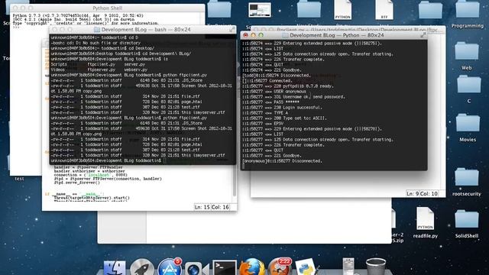
Task: Select the readfile.py file icon
Action: (425, 219)
